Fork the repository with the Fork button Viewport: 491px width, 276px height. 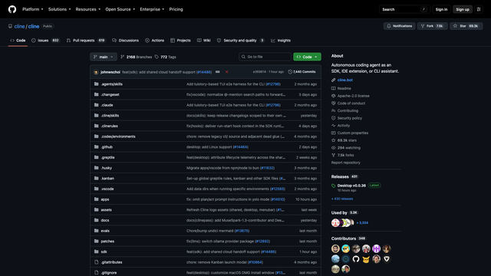click(432, 26)
